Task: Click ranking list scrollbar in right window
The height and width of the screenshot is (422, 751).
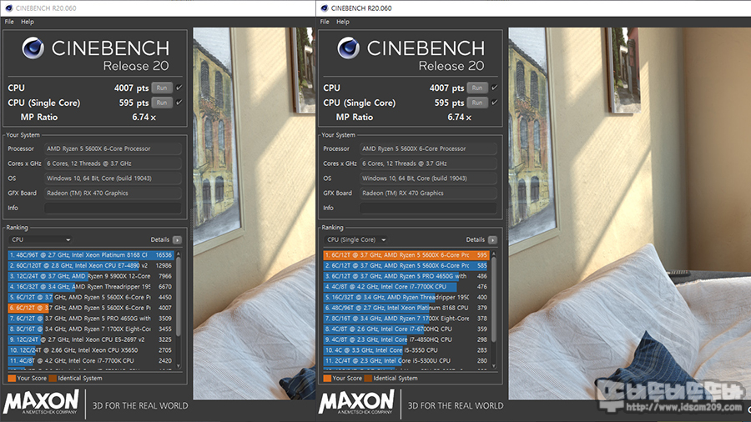Action: coord(494,299)
